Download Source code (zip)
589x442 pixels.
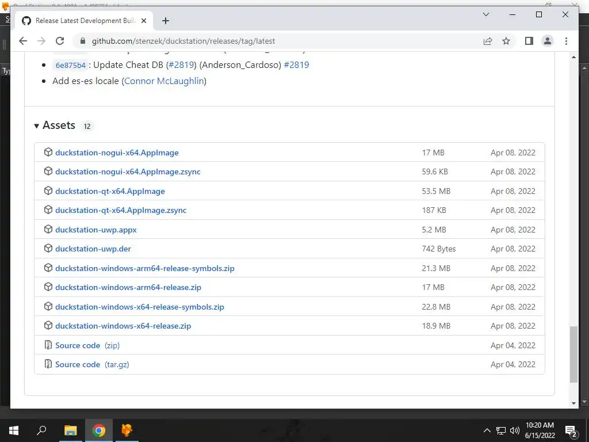pyautogui.click(x=87, y=345)
